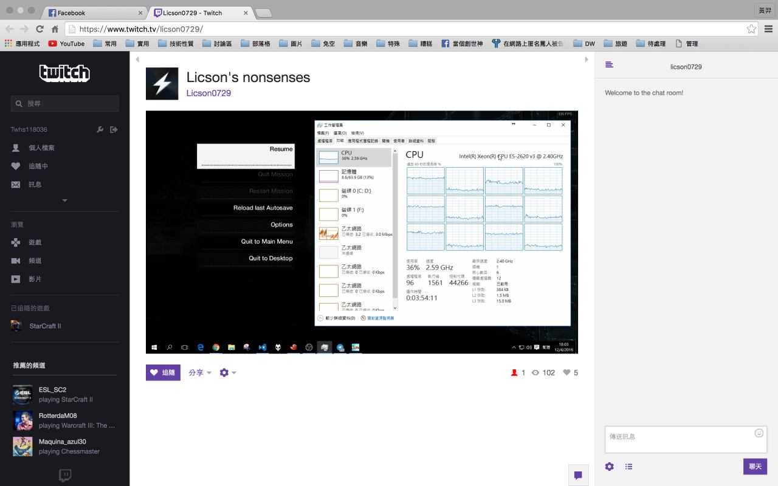Image resolution: width=778 pixels, height=486 pixels.
Task: Select the Licson0729 - Twitch tab
Action: tap(200, 13)
